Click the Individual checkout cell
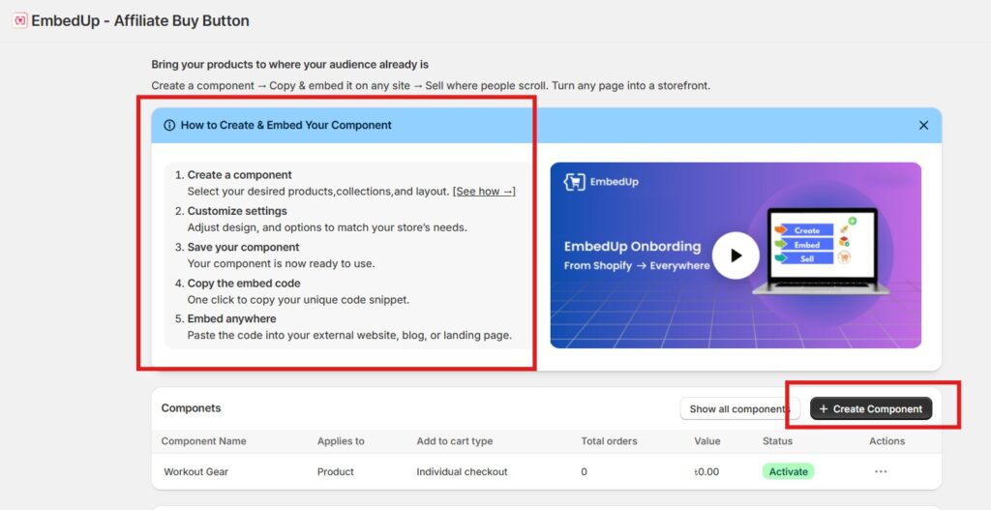This screenshot has width=991, height=510. point(462,471)
